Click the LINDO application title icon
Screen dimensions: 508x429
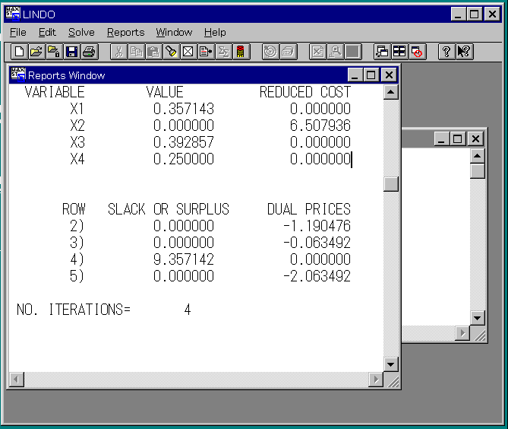pos(13,14)
